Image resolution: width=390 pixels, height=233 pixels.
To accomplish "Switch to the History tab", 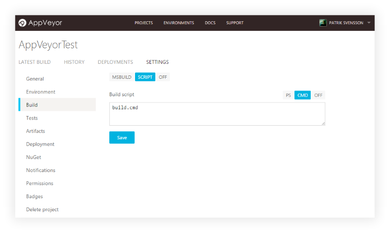I will 74,62.
